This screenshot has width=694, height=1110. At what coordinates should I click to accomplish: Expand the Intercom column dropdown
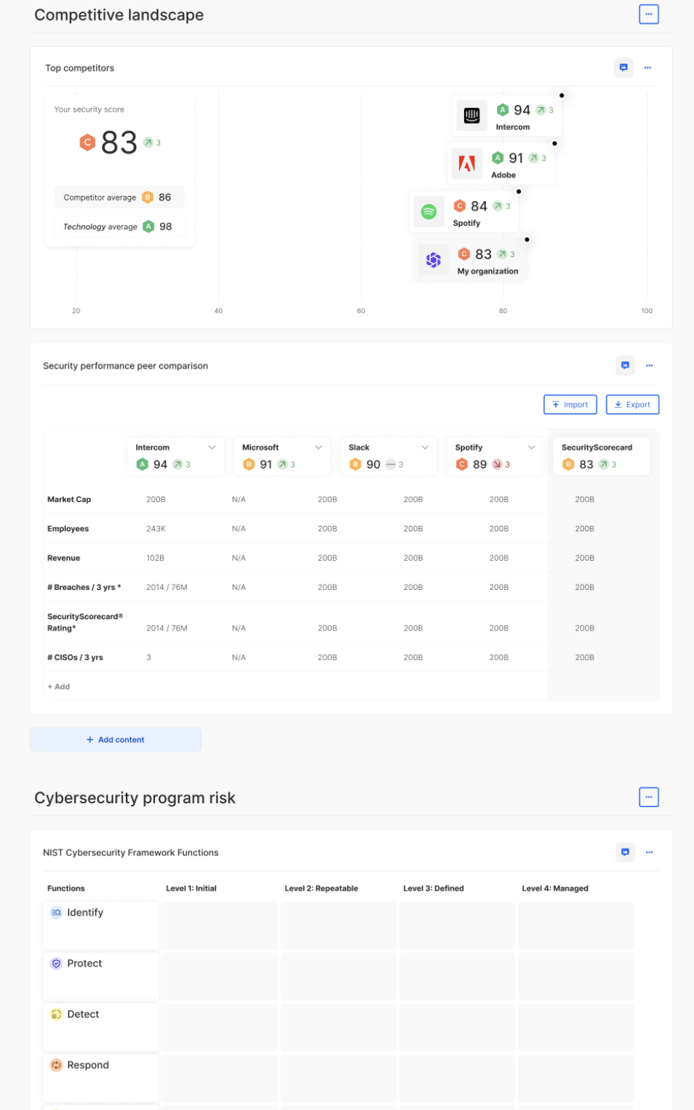(212, 447)
